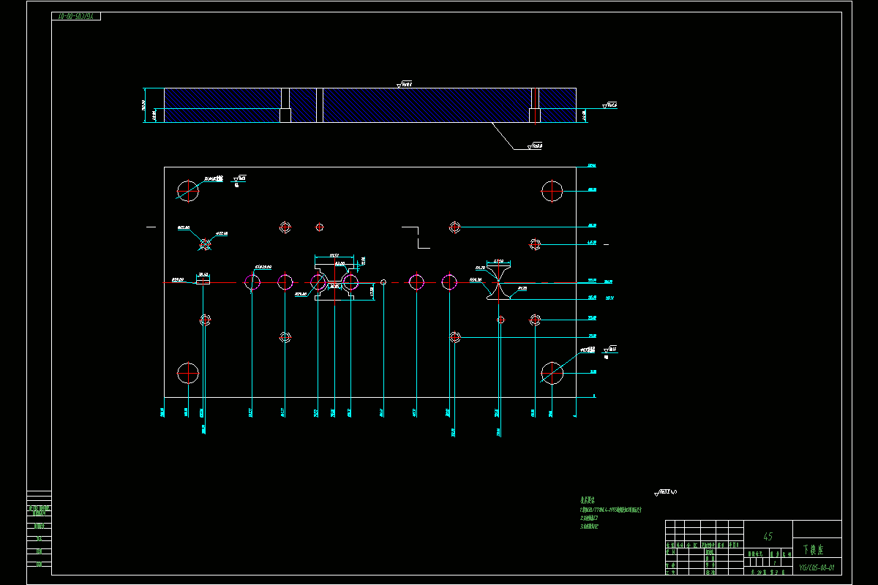Viewport: 878px width, 585px height.
Task: Select the surface roughness symbol above the section view
Action: (x=404, y=85)
